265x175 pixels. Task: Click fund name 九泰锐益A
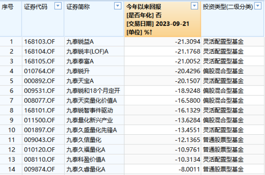tap(80, 42)
